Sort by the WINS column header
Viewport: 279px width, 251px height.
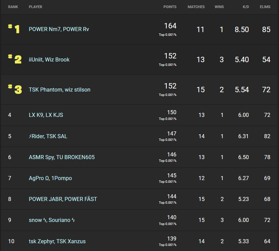tap(219, 7)
